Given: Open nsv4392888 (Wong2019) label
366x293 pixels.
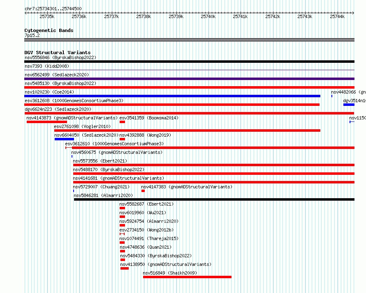Looking at the screenshot, I should pyautogui.click(x=145, y=135).
